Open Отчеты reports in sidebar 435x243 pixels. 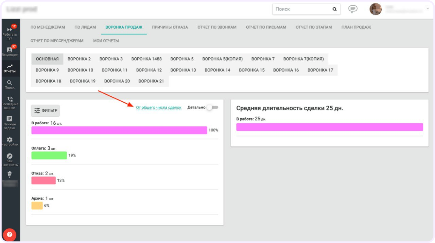point(10,68)
